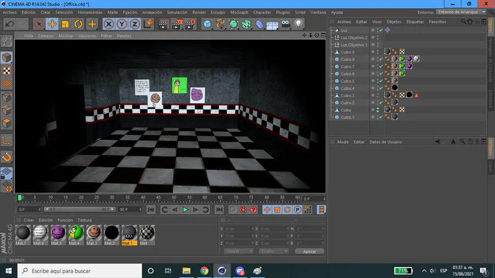Render the active view

pos(163,24)
